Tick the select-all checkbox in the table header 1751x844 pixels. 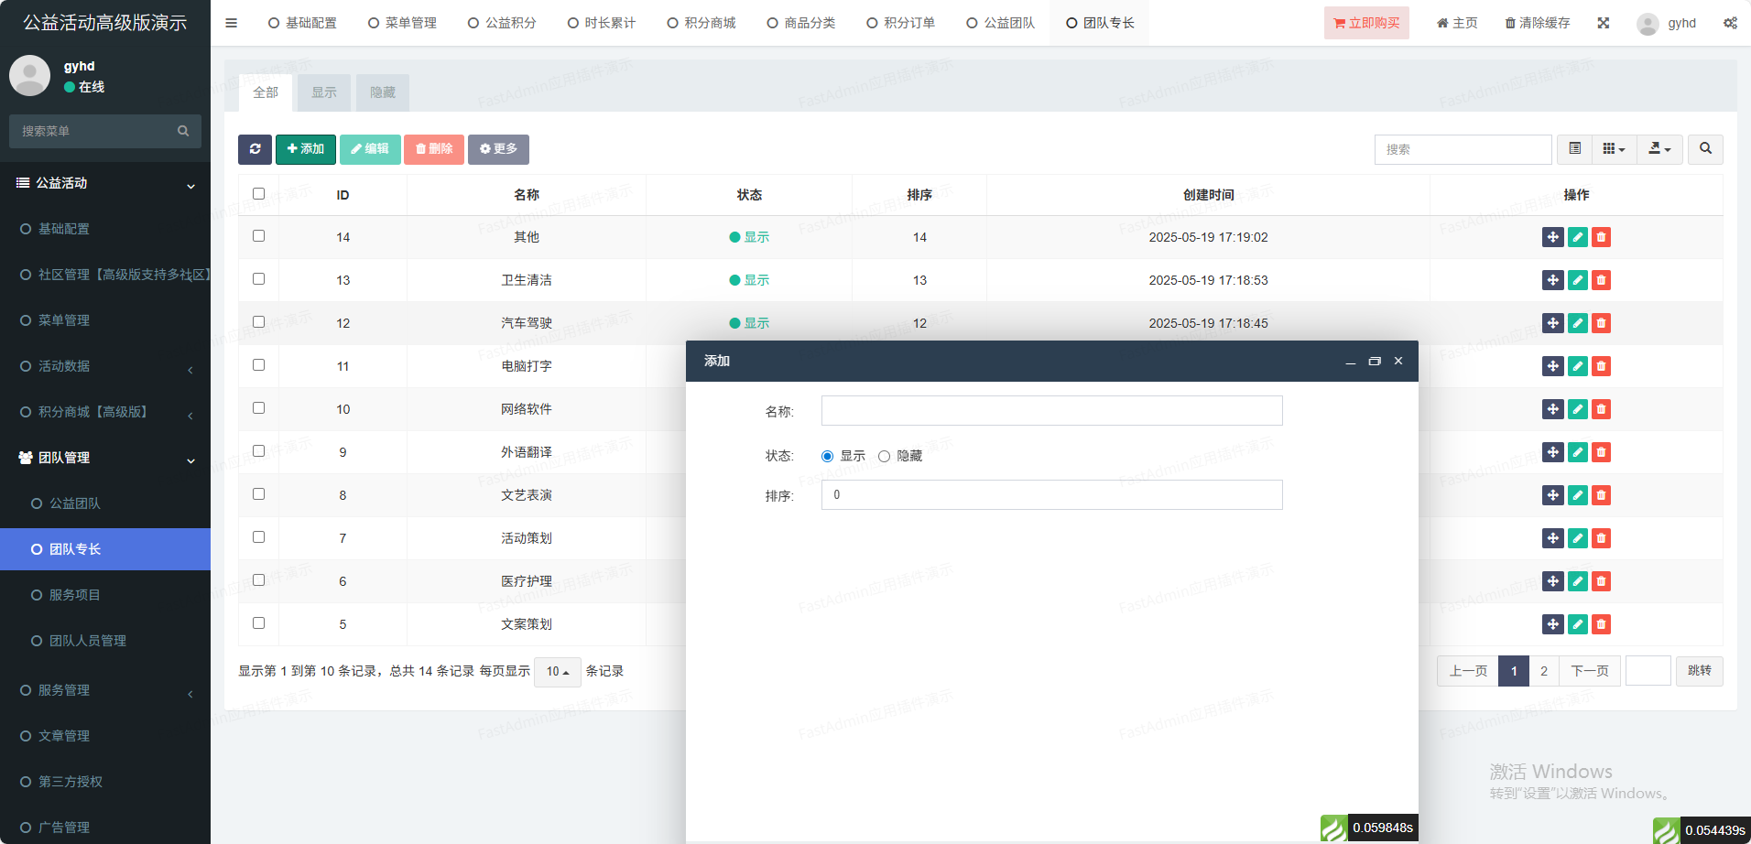258,194
